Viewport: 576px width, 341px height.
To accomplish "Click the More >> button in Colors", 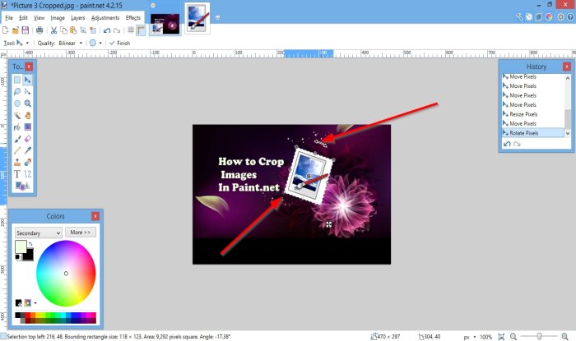I will (81, 232).
